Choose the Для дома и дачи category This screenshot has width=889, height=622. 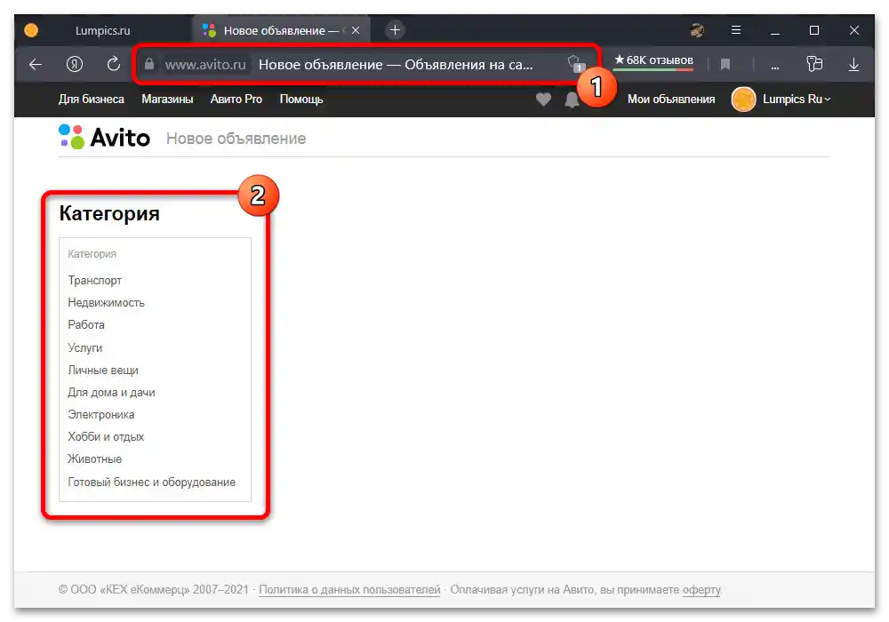pyautogui.click(x=111, y=392)
